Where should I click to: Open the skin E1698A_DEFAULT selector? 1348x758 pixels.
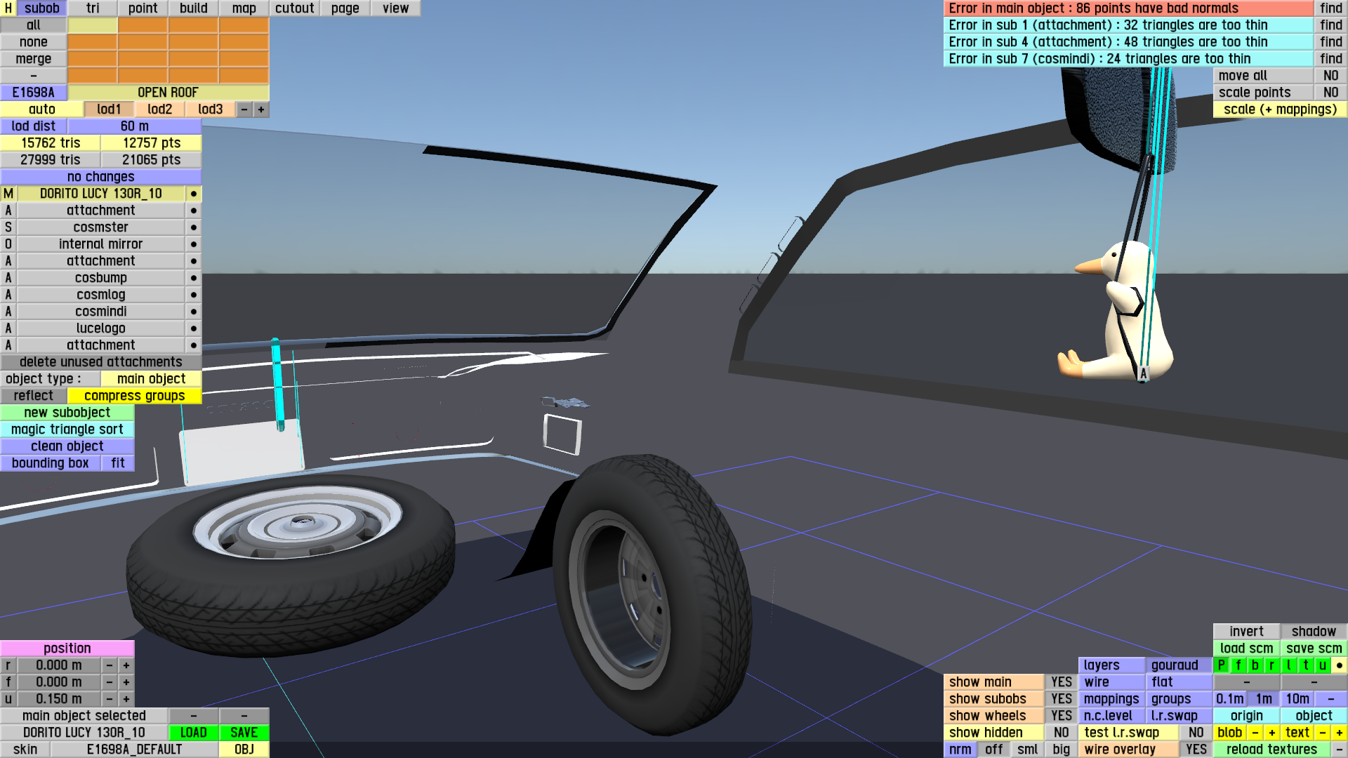[x=134, y=750]
